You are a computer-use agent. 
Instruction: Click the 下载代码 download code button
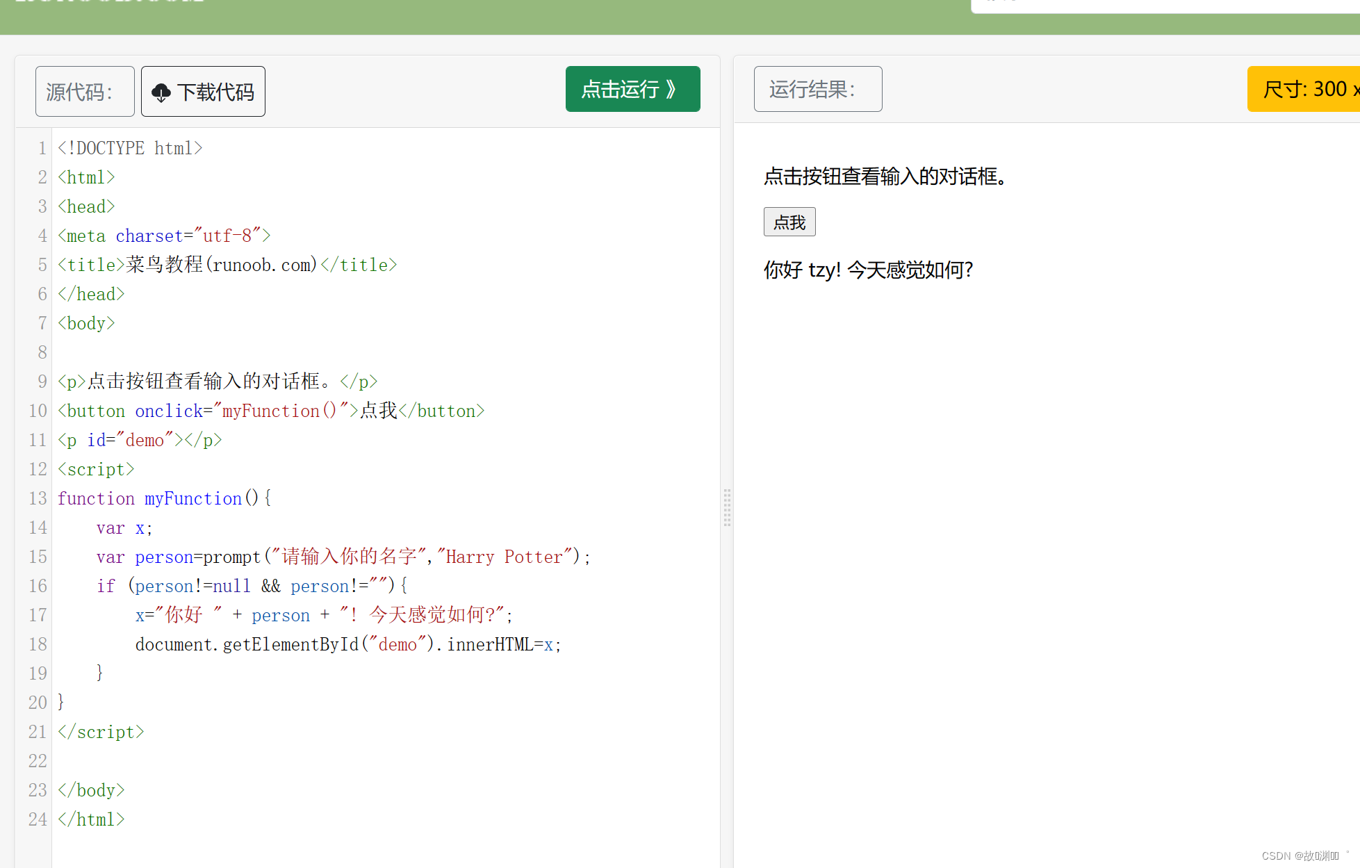(x=203, y=91)
